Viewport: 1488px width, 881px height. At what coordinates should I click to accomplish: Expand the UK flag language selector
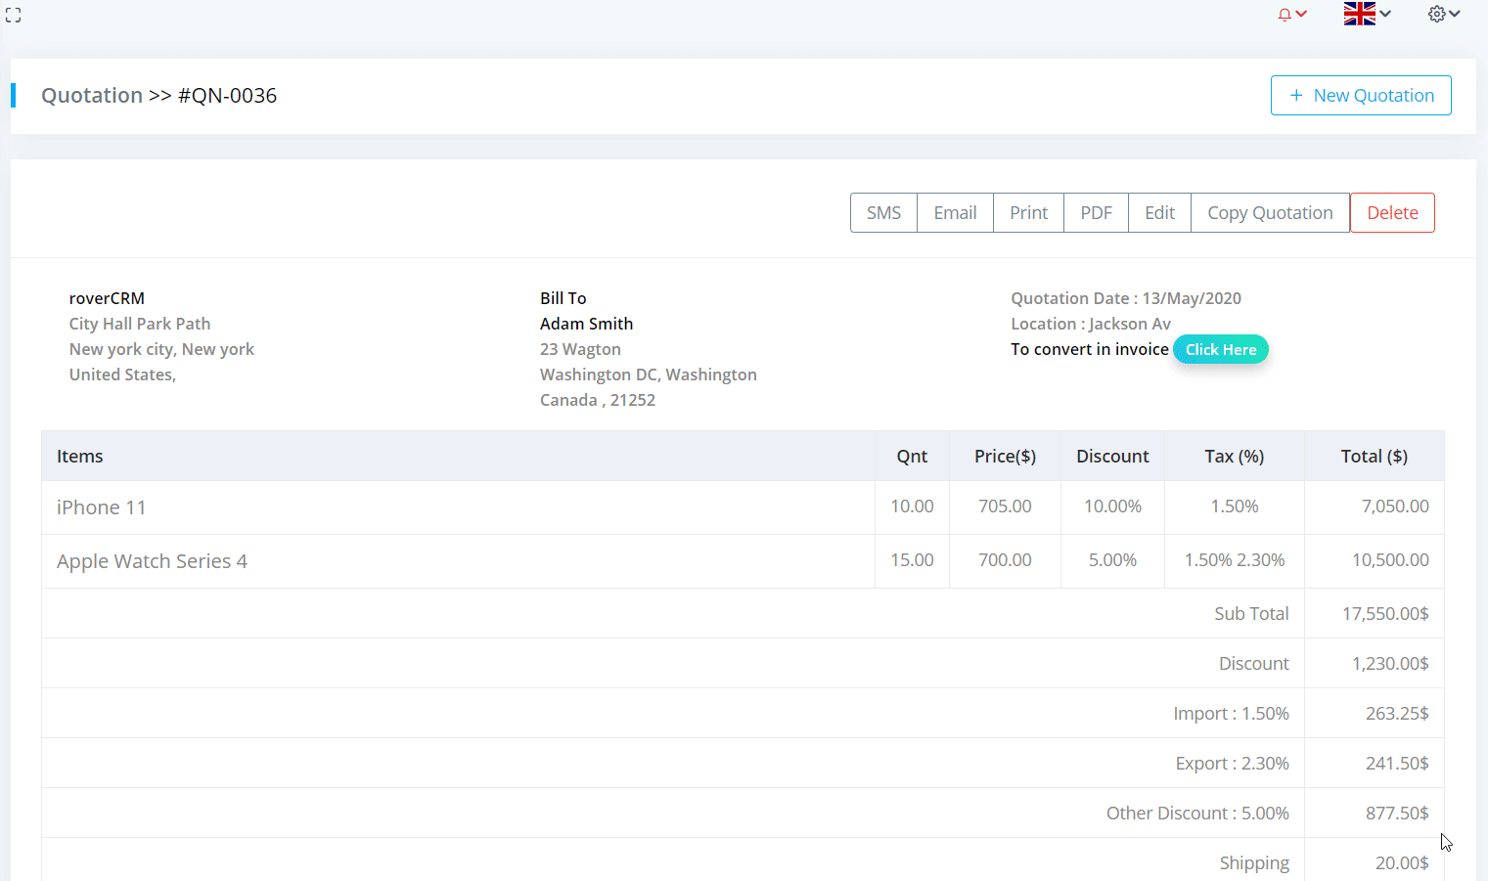coord(1366,14)
